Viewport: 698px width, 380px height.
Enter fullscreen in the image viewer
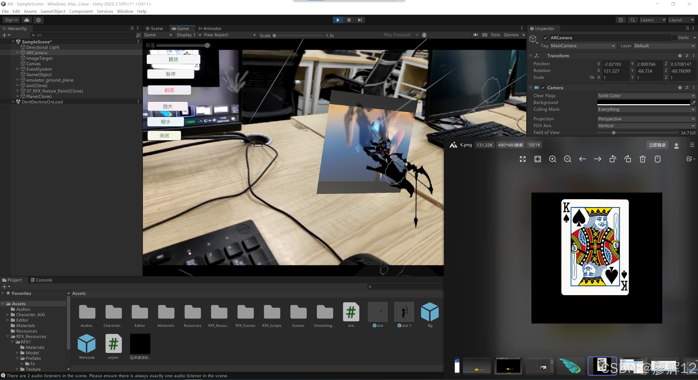[522, 159]
